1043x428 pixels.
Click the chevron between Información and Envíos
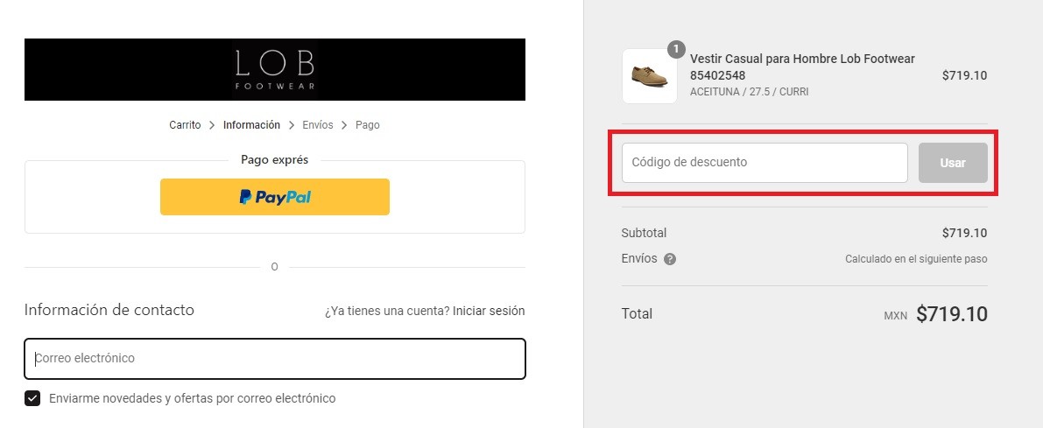(x=292, y=125)
